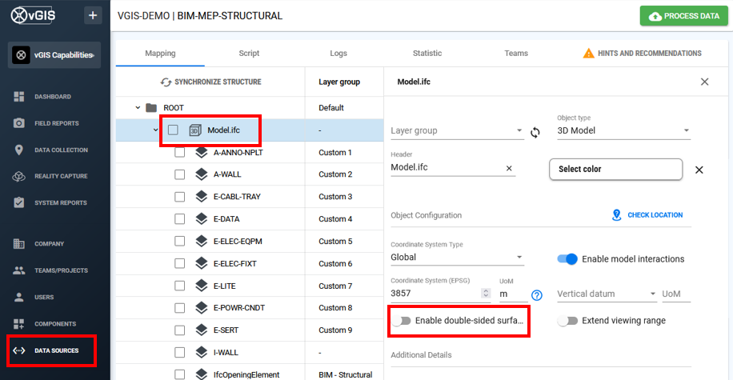Check the Model.ifc checkbox
Image resolution: width=733 pixels, height=380 pixels.
(173, 130)
